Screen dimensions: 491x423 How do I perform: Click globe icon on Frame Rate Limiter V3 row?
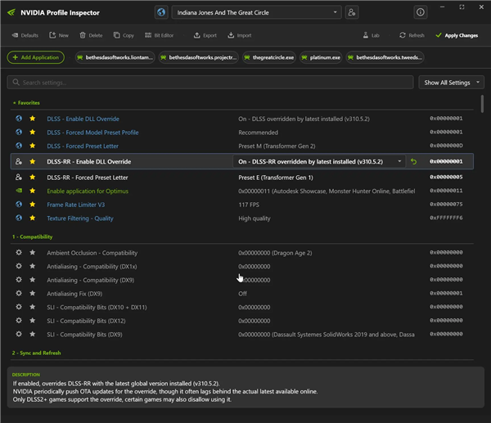(x=19, y=205)
